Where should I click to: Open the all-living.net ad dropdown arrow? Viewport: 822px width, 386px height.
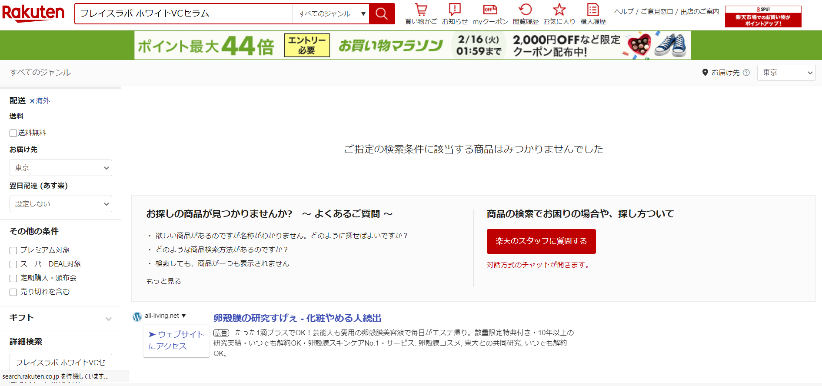point(183,316)
